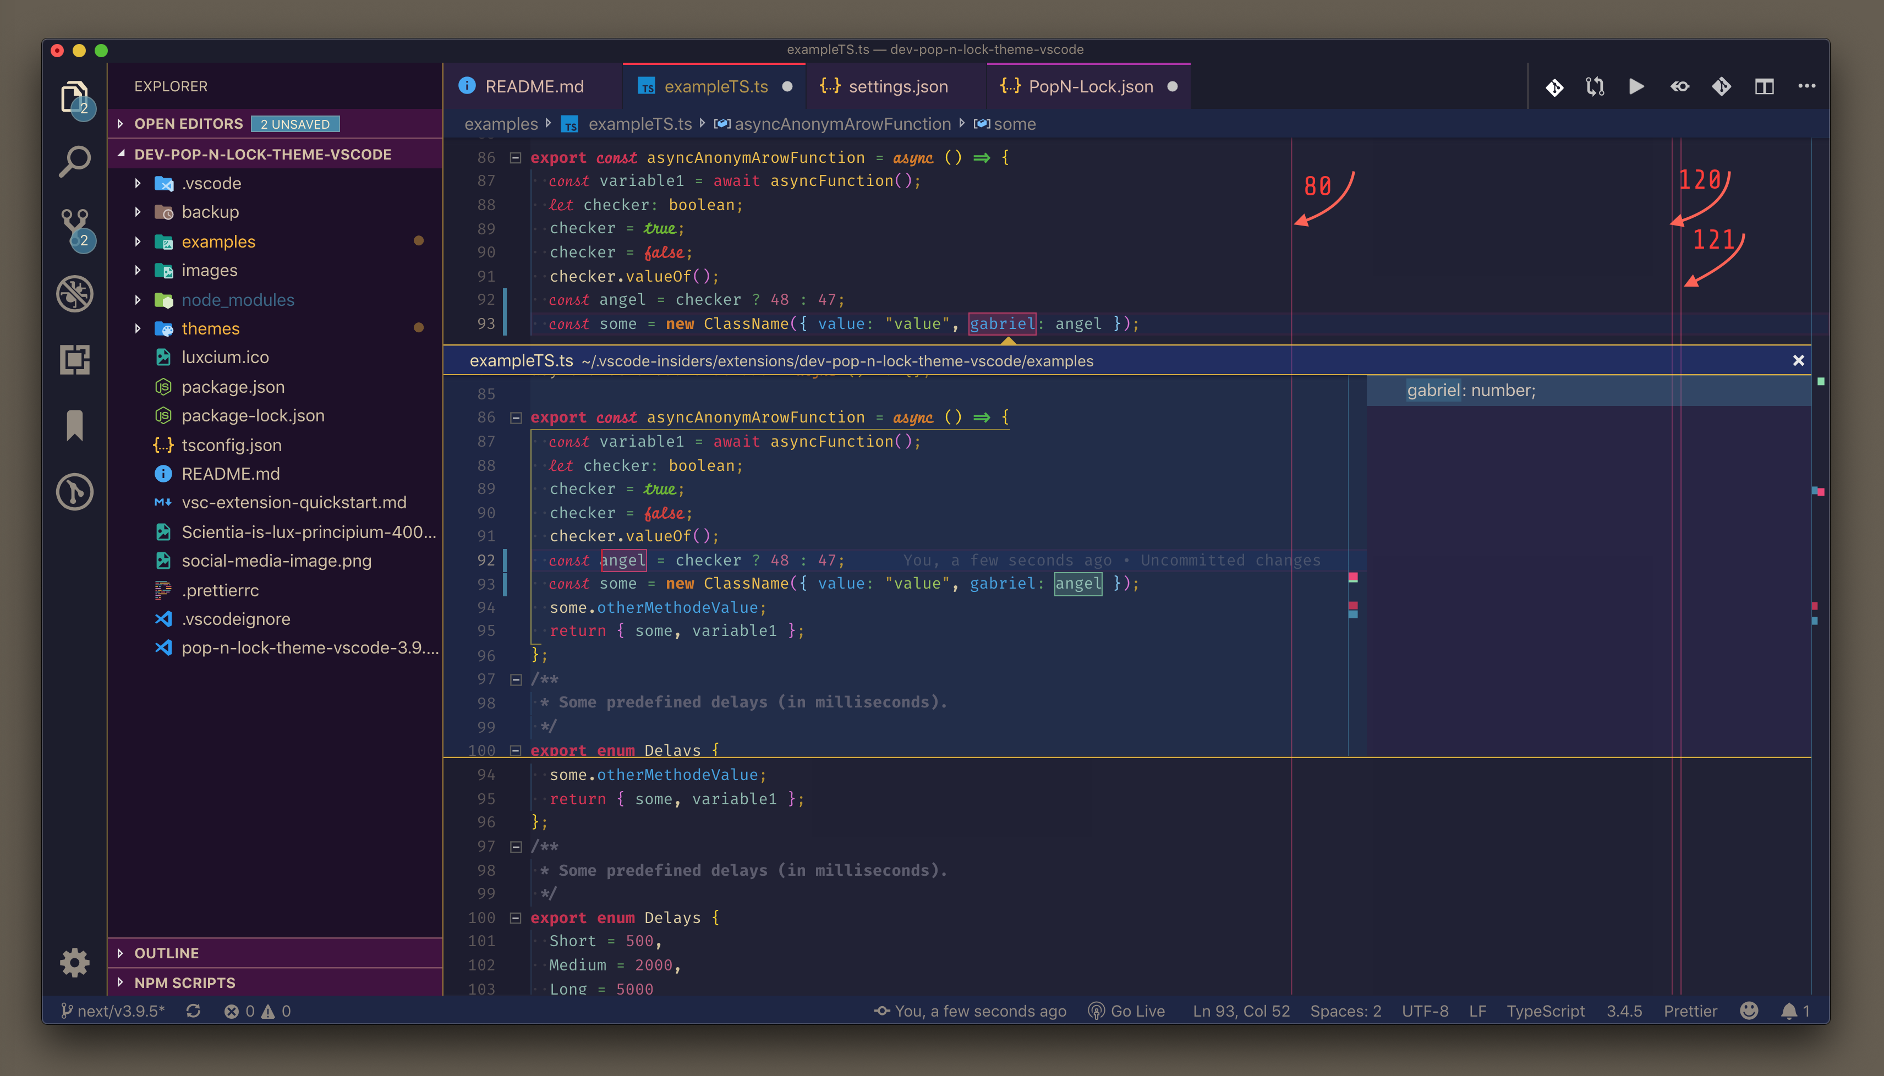1884x1076 pixels.
Task: Click the run play icon in toolbar
Action: pos(1636,86)
